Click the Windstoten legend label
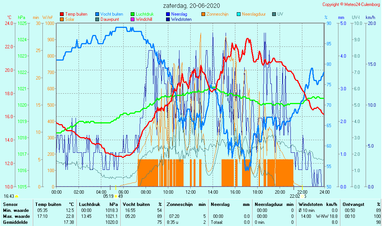The image size is (382, 226). tap(181, 19)
